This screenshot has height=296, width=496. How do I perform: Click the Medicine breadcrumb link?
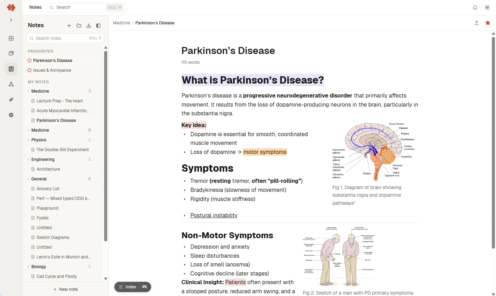[x=122, y=23]
